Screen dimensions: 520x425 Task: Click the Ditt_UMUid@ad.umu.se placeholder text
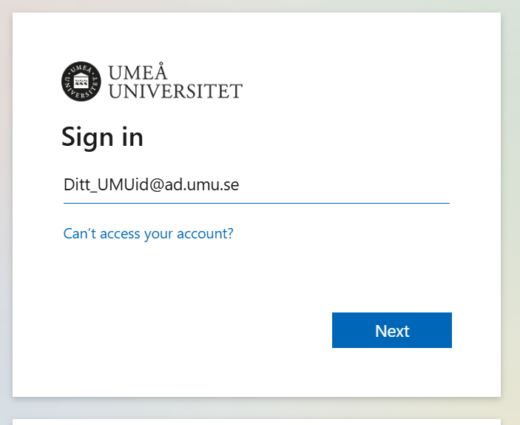151,185
